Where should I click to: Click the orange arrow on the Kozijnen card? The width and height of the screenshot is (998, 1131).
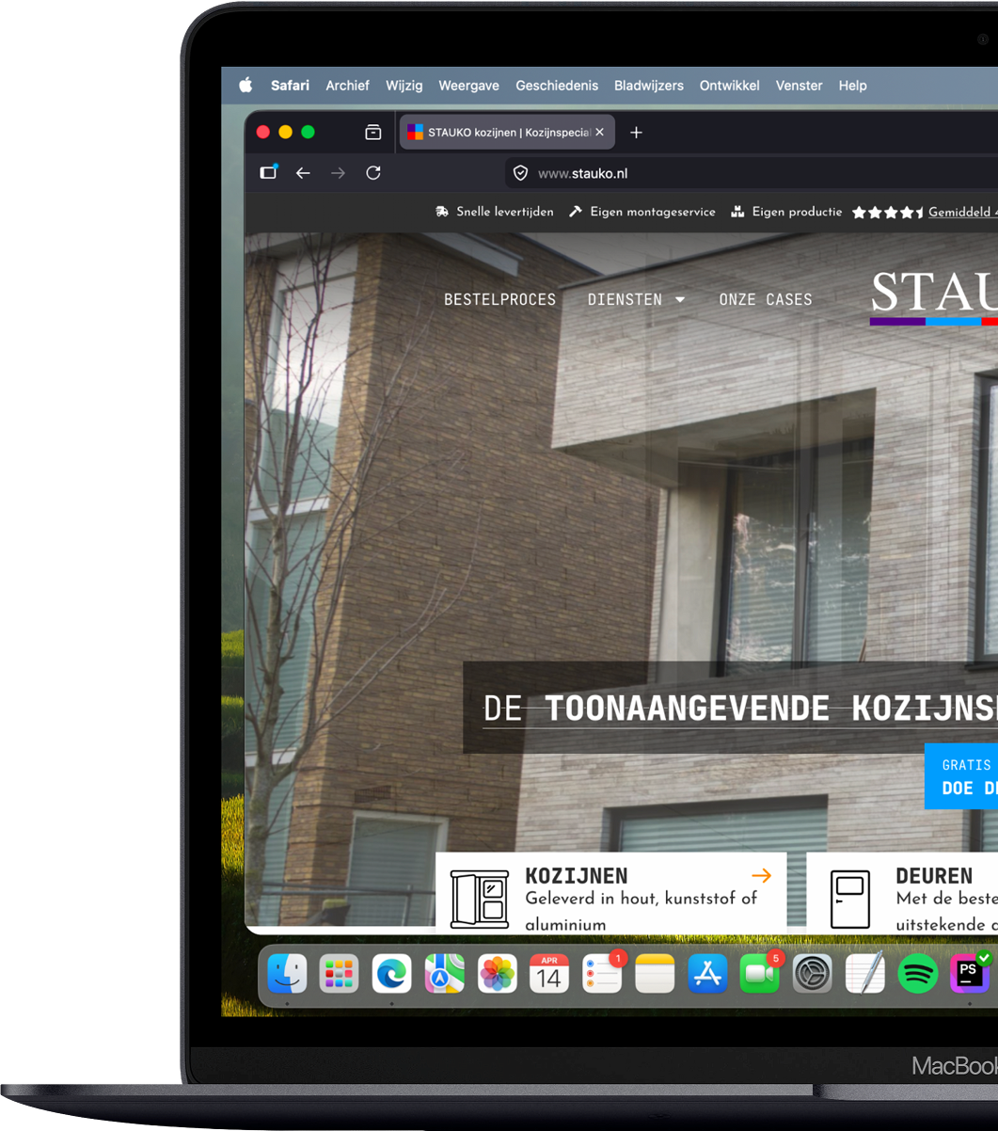(762, 875)
